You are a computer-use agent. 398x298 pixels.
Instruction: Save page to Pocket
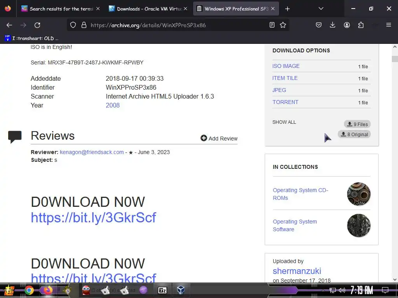click(x=319, y=25)
